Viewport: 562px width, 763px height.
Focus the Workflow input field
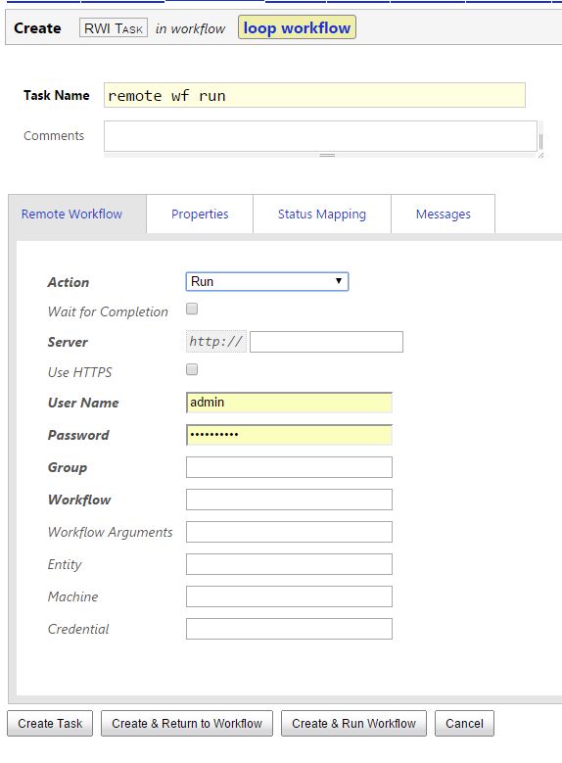click(289, 500)
